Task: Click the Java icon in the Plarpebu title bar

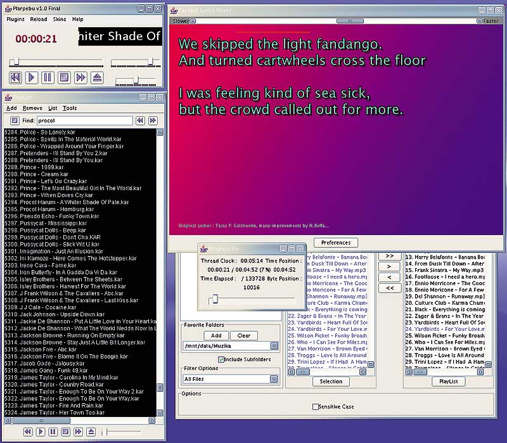Action: coord(8,8)
